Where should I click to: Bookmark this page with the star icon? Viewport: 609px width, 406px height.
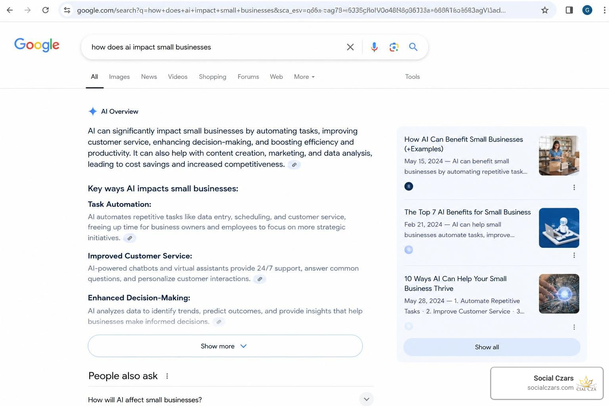coord(545,10)
